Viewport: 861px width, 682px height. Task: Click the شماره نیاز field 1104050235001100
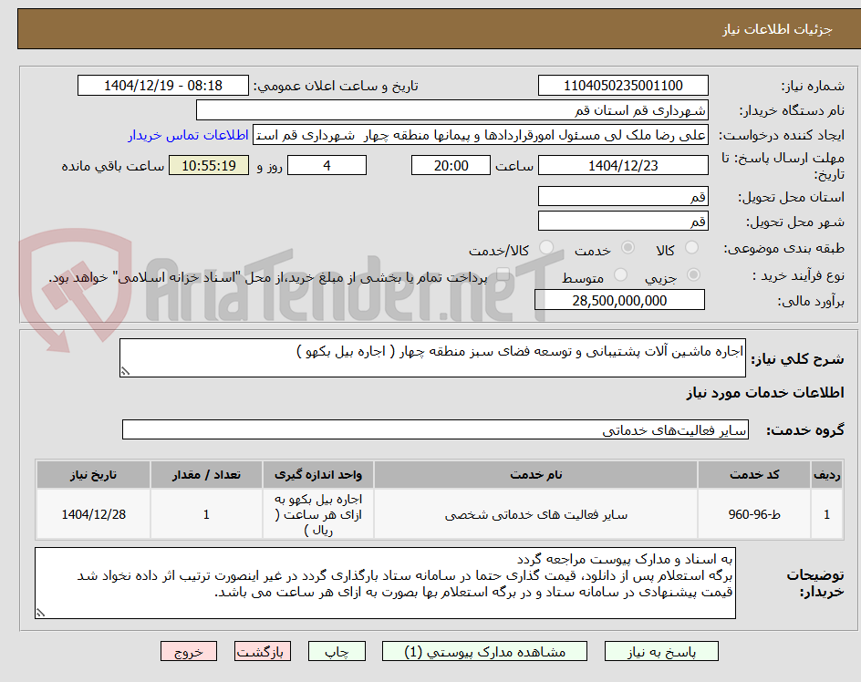(623, 86)
